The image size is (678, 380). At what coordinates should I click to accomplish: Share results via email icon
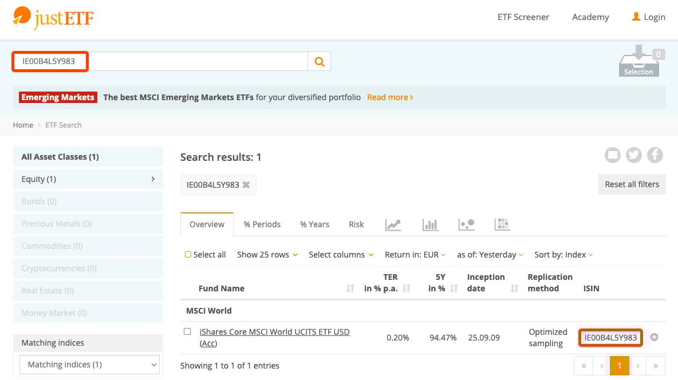click(x=613, y=155)
